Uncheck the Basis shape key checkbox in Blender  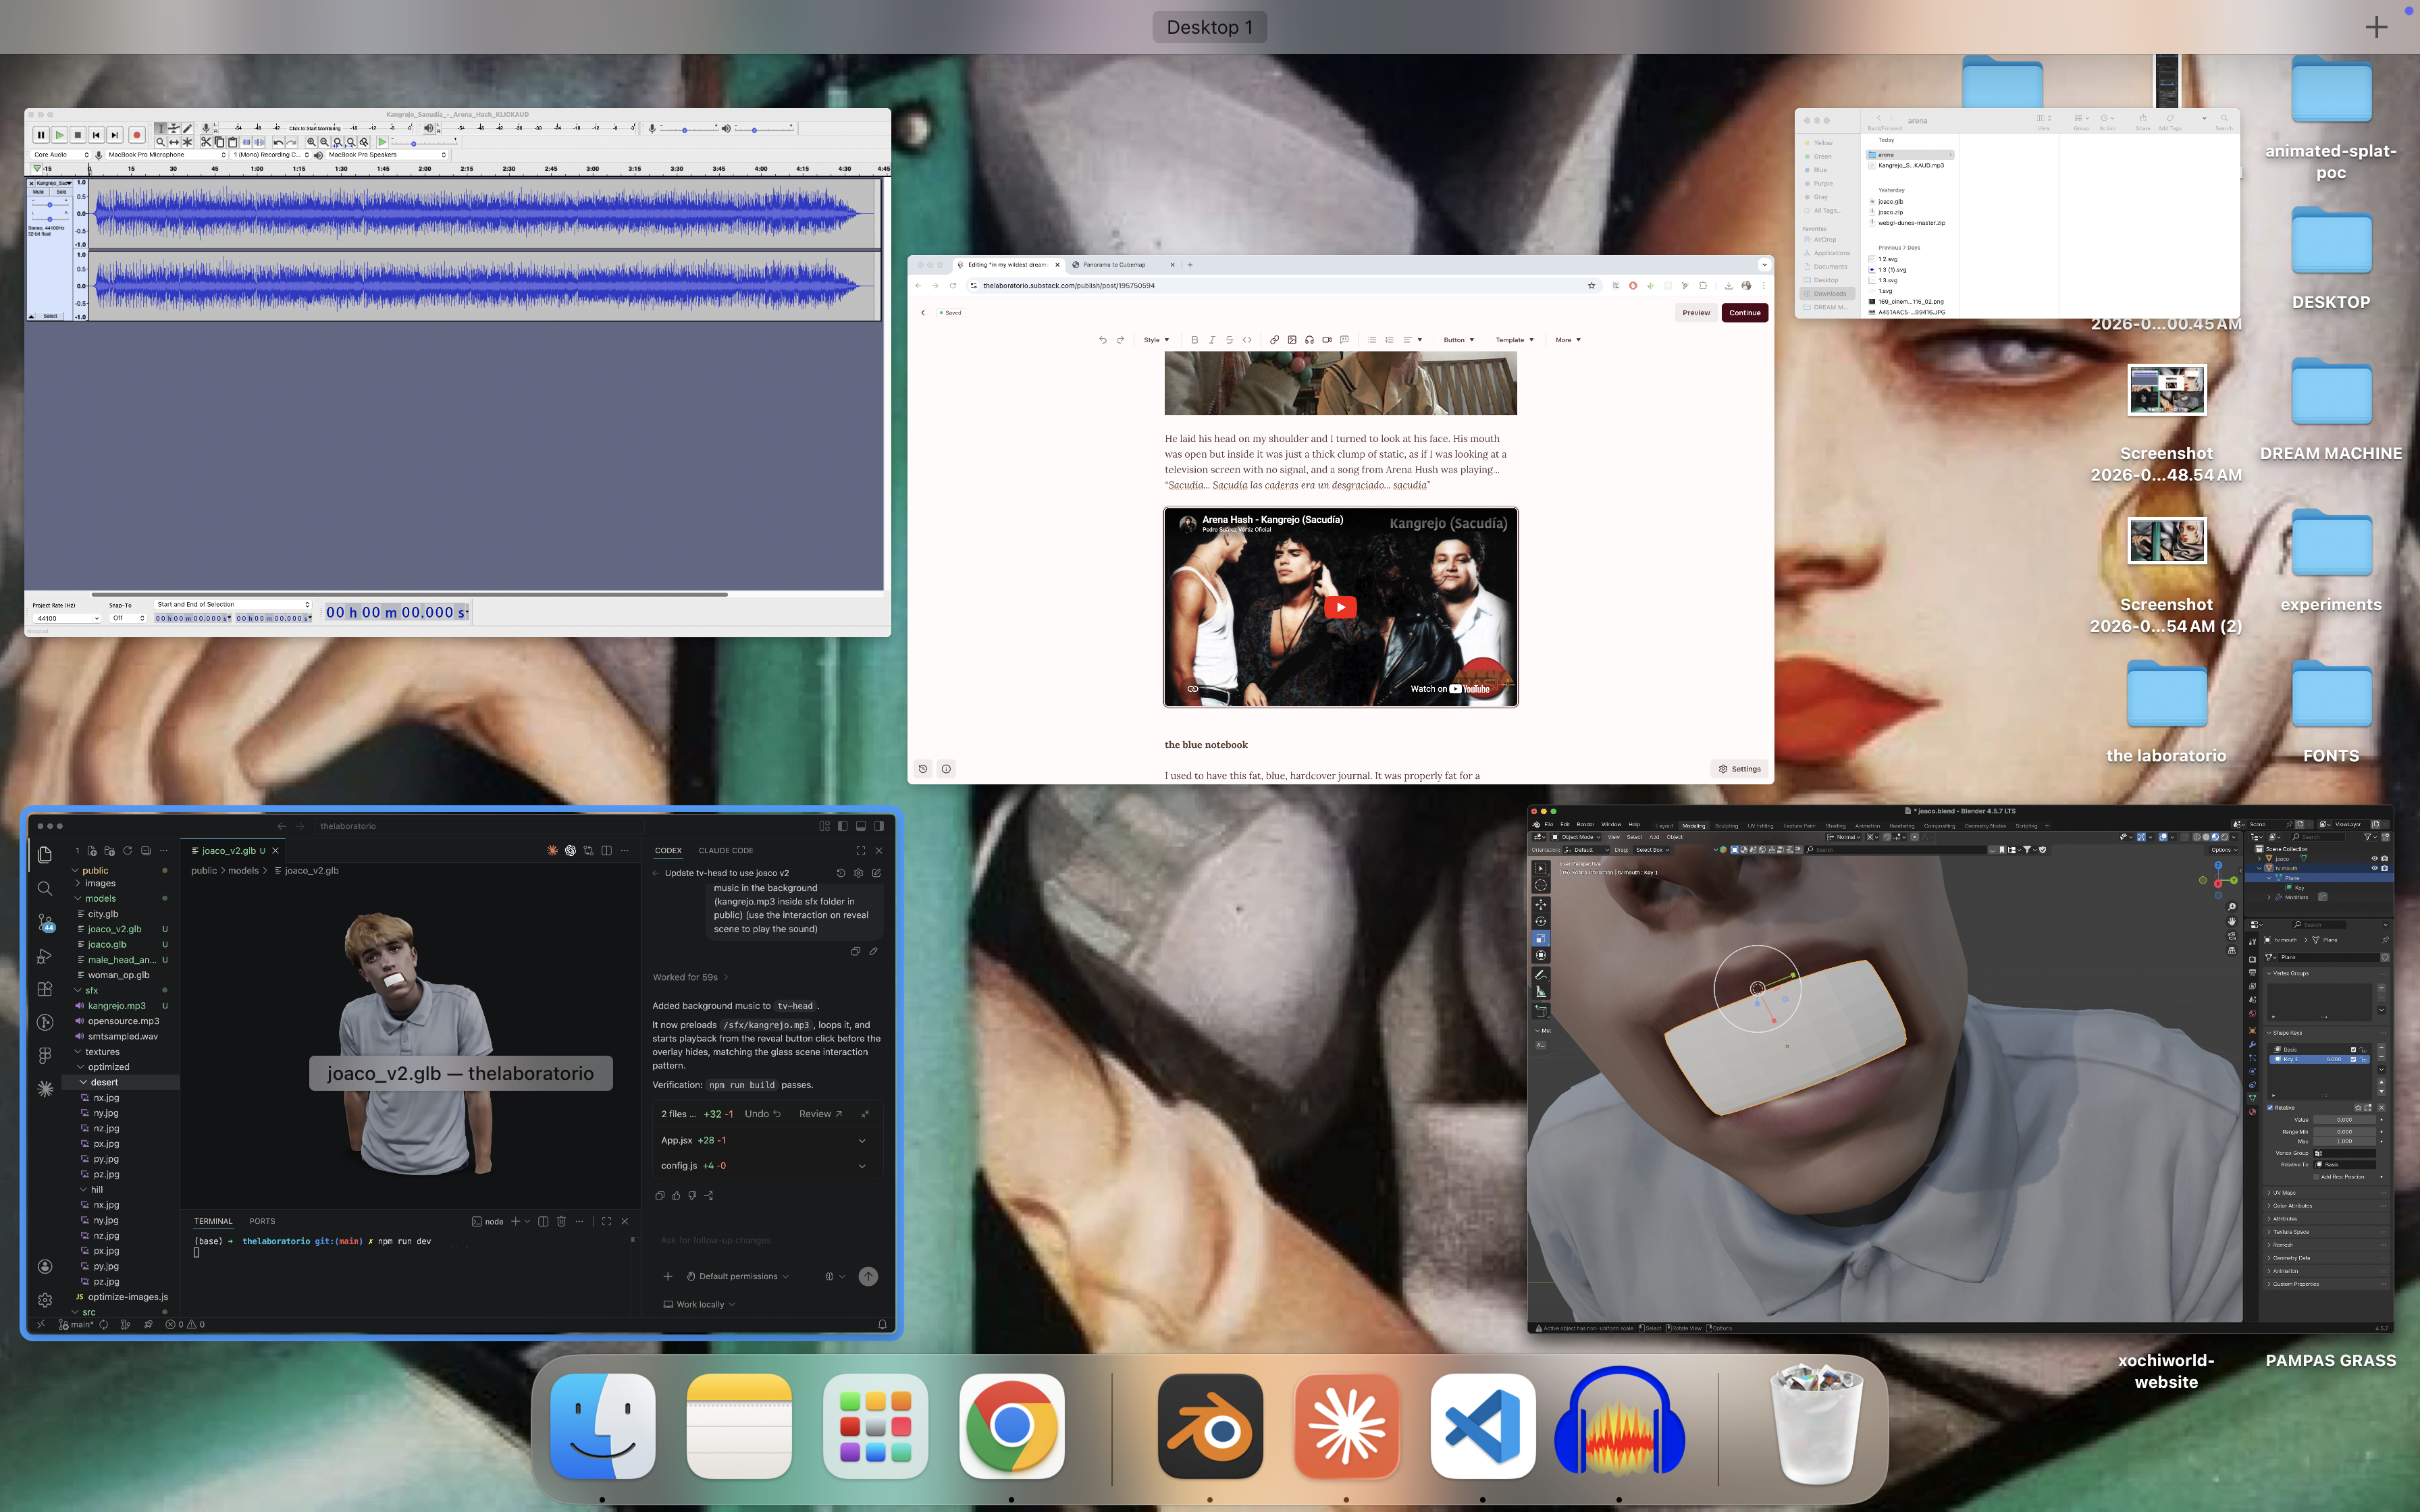[2354, 1049]
